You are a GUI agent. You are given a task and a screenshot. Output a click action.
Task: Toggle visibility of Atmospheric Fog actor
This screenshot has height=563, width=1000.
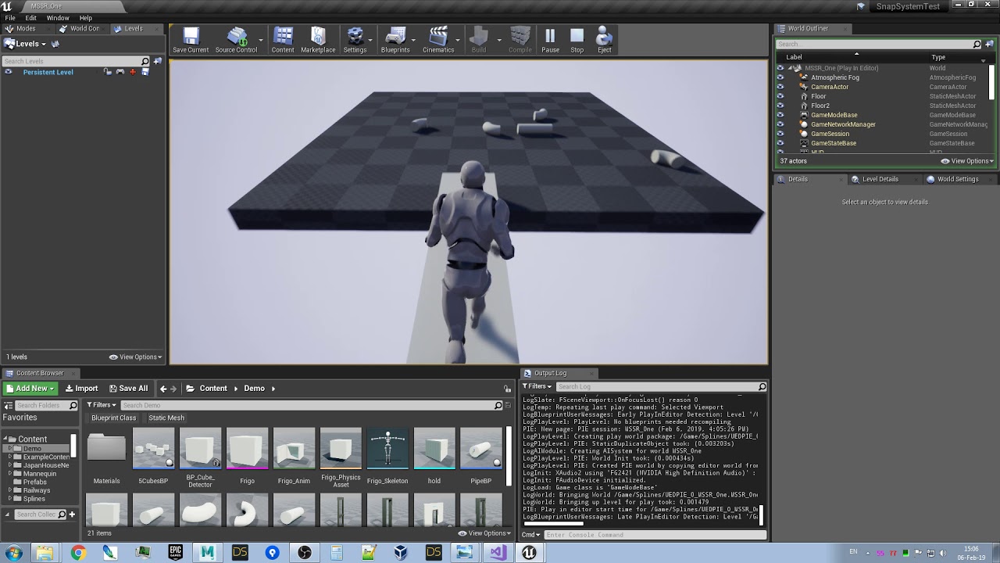780,77
